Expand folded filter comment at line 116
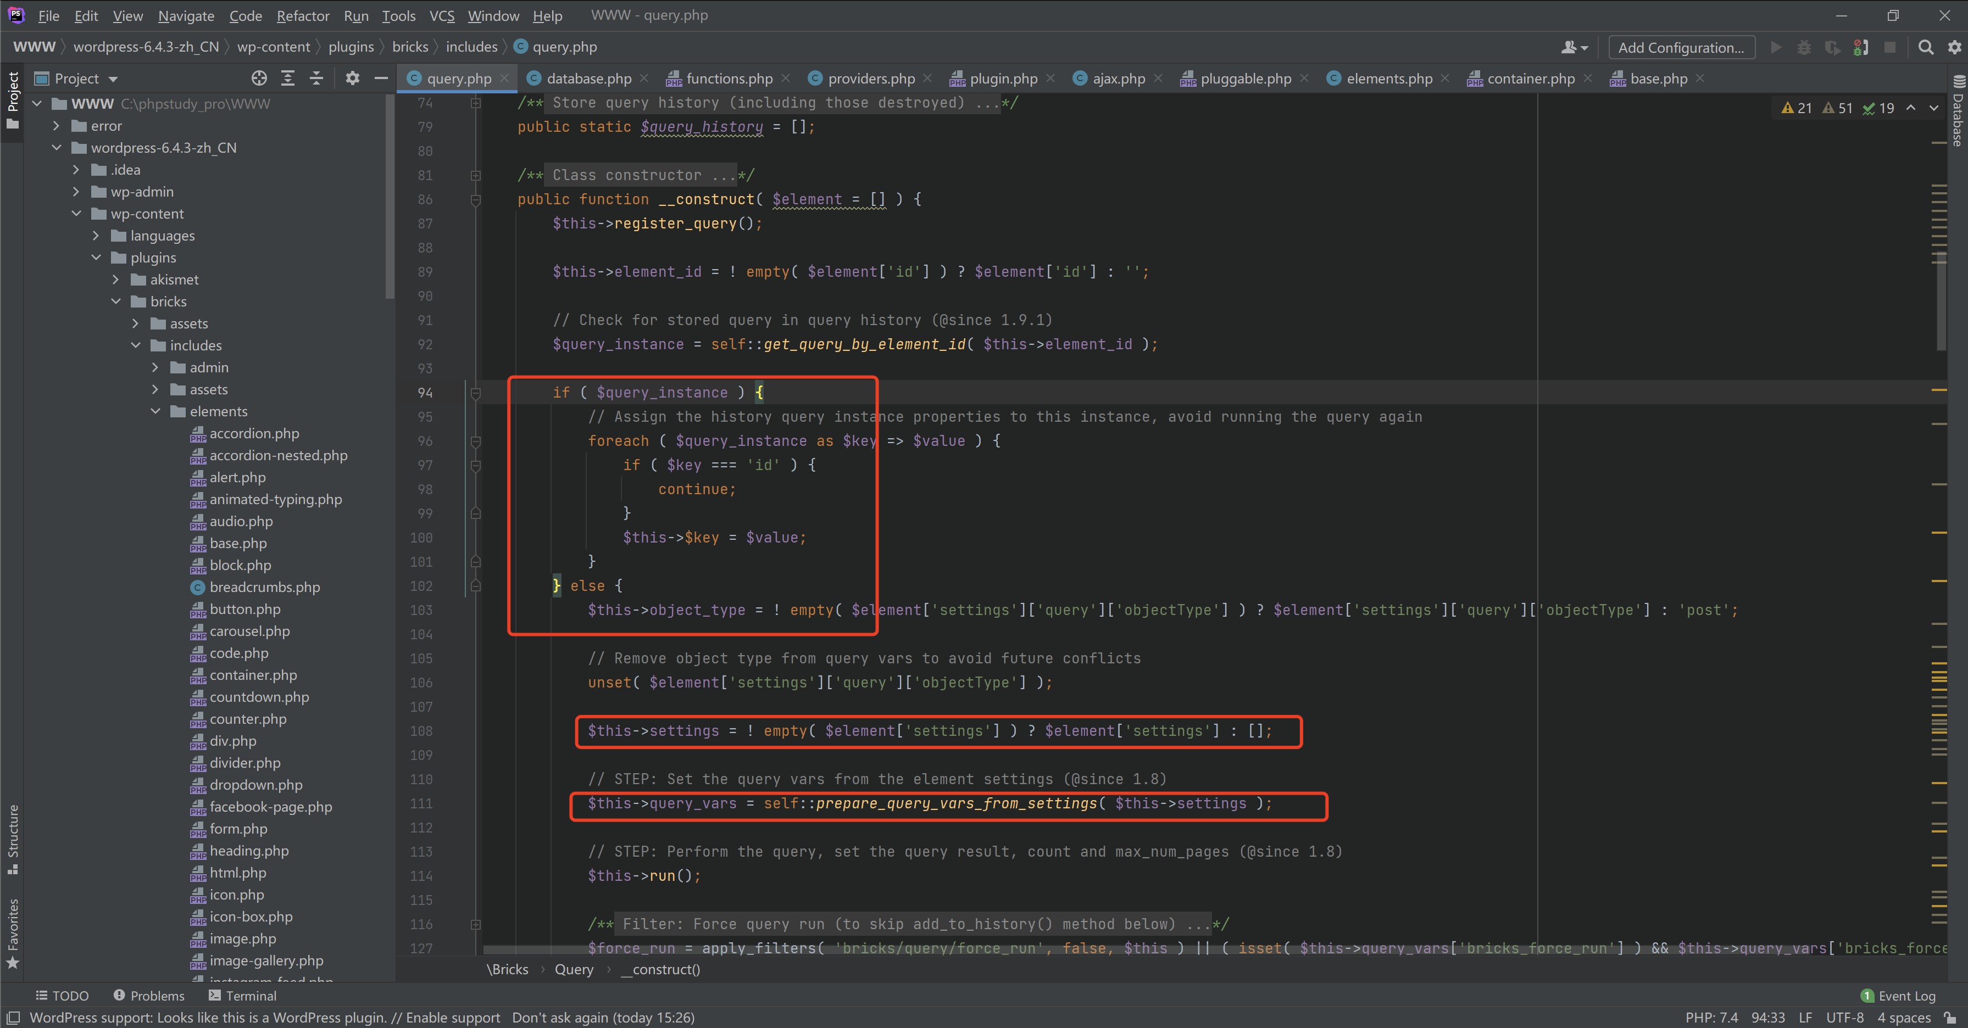 (475, 924)
